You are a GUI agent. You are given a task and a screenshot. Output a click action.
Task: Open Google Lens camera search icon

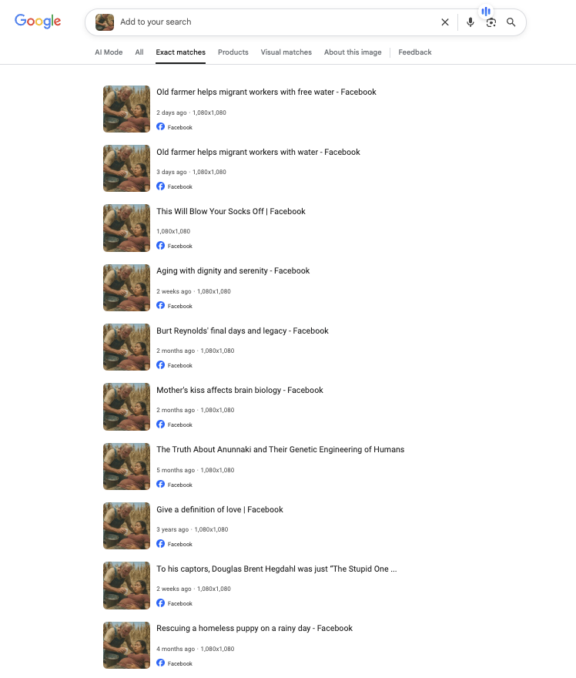point(491,22)
